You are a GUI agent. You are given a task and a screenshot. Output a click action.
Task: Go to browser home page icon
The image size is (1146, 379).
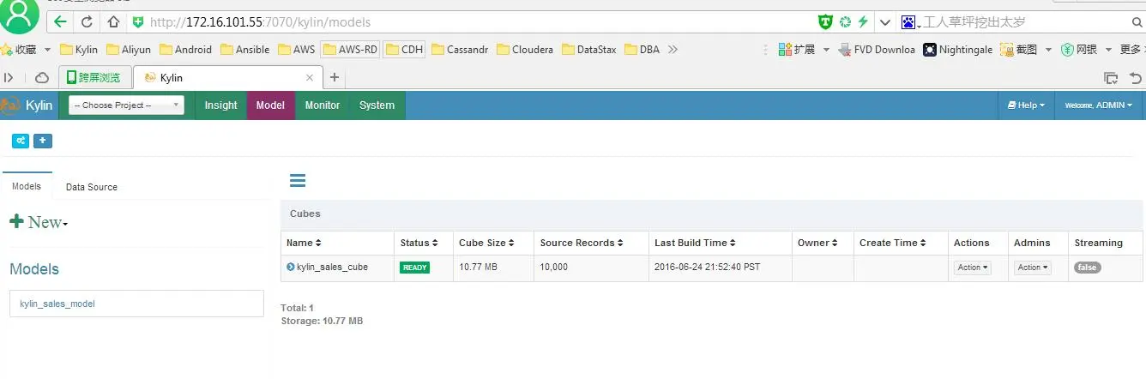[x=114, y=21]
